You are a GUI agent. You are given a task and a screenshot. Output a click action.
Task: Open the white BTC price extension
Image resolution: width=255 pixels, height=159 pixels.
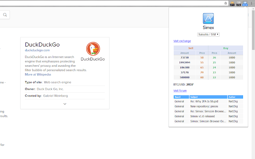pyautogui.click(x=239, y=4)
